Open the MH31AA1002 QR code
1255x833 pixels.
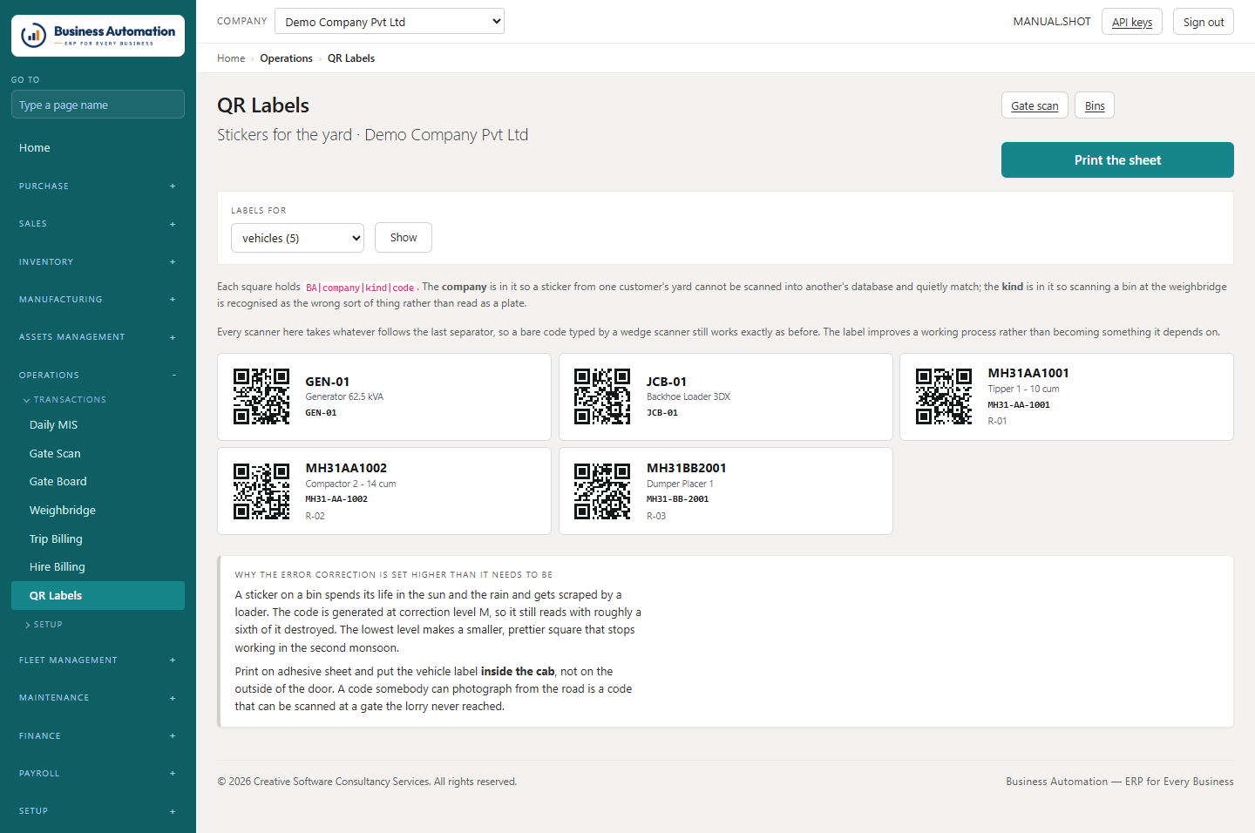(x=261, y=491)
